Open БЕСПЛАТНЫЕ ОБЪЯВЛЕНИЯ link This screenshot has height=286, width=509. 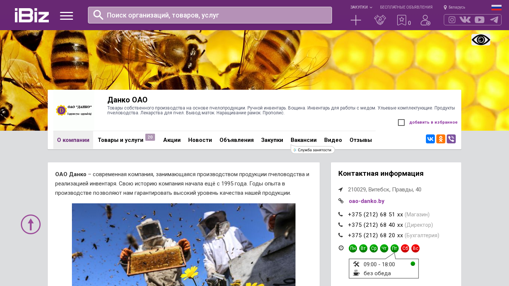406,7
